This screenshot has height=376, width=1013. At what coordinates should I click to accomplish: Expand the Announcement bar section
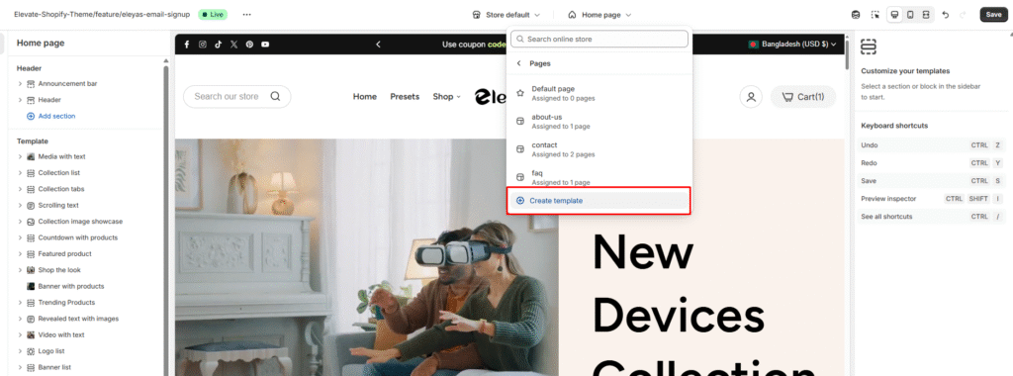point(20,83)
